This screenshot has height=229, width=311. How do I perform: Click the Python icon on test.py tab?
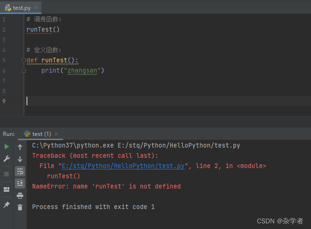8,8
